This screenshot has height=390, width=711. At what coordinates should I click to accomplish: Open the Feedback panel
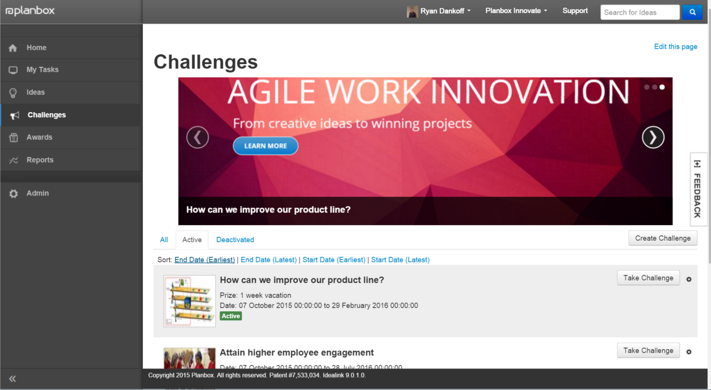[697, 189]
